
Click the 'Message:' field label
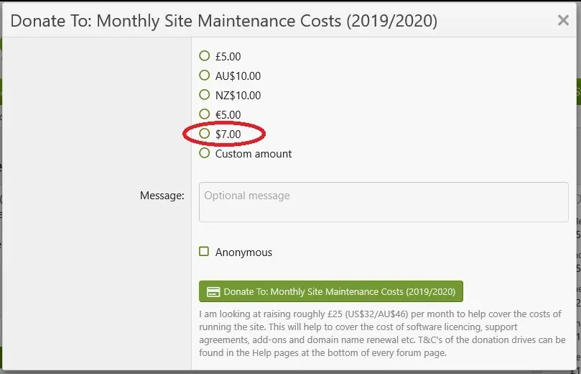162,195
